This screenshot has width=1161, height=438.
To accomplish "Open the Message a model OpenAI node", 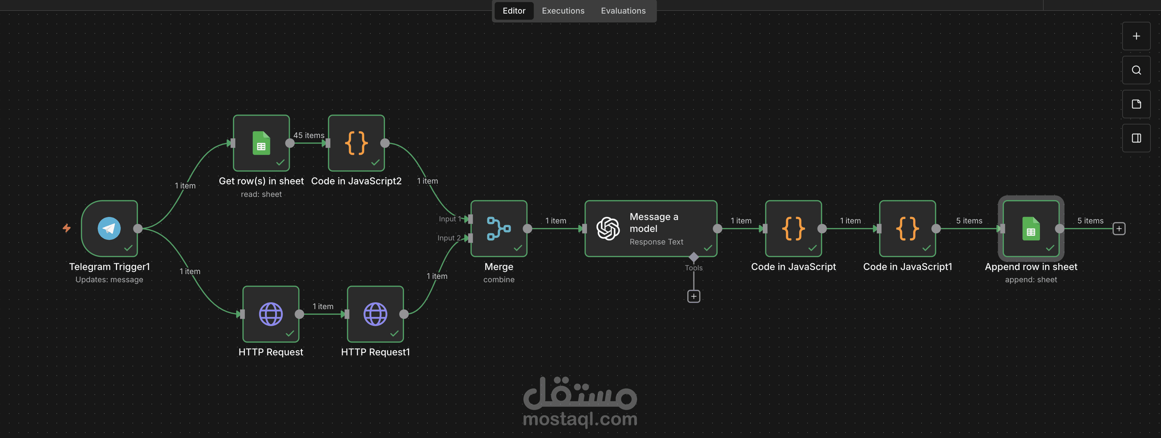I will click(x=651, y=229).
